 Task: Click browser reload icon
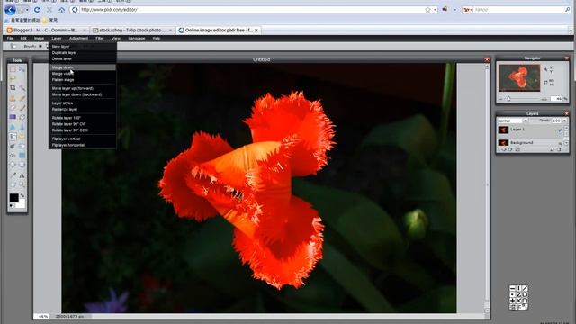(37, 10)
